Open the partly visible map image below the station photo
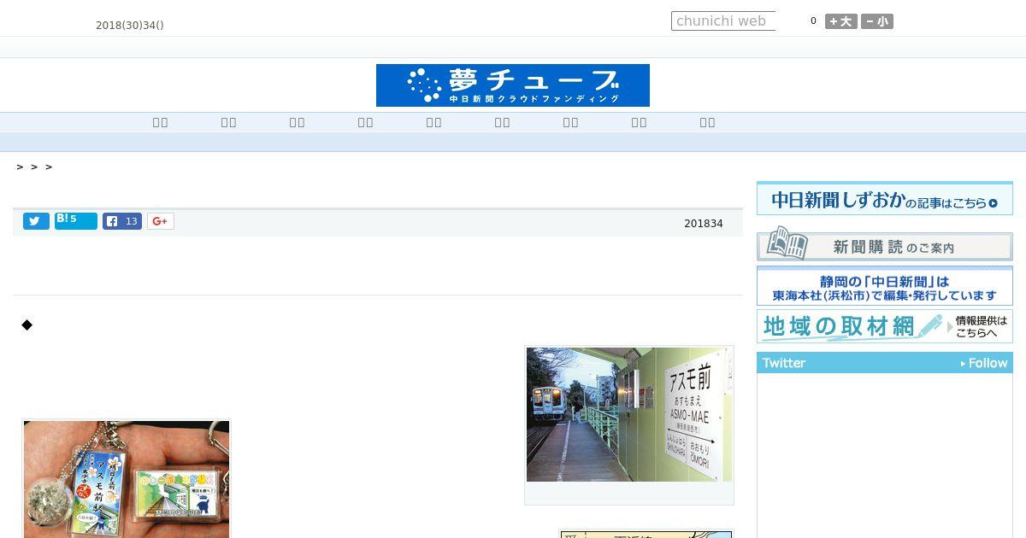 (646, 534)
